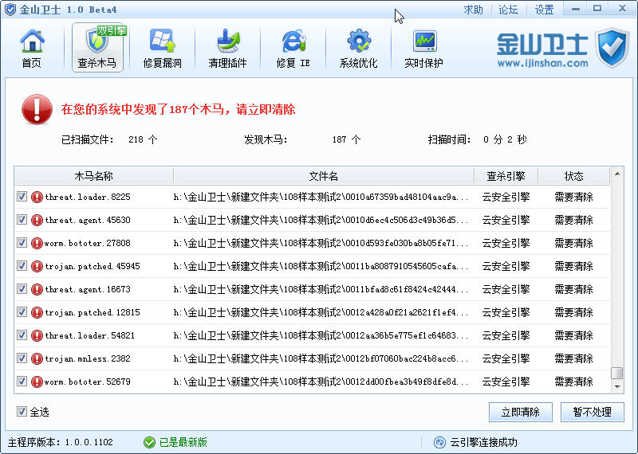Uncheck the threat.agent.45630 checkbox
638x454 pixels.
click(22, 220)
